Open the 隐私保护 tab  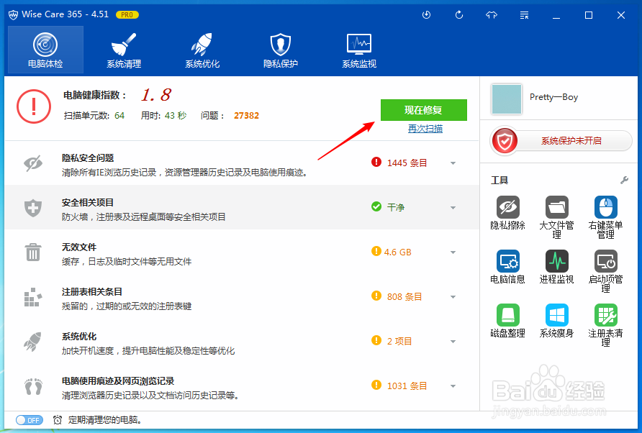coord(281,50)
